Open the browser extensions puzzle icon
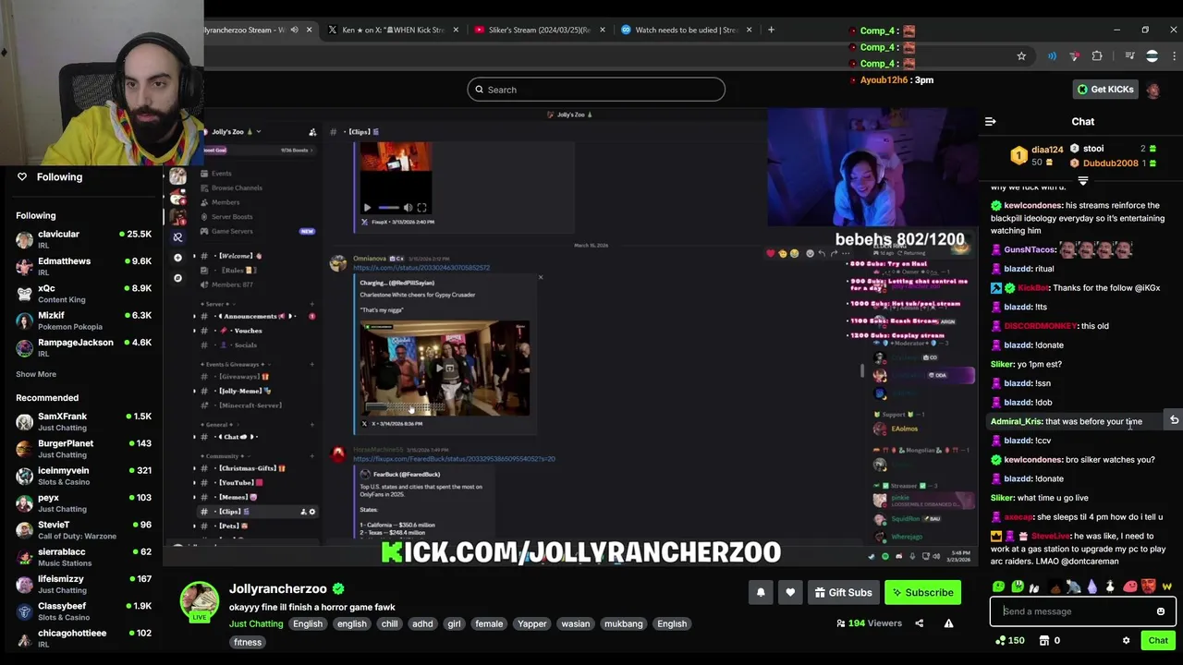Screen dimensions: 1183x665 click(x=1097, y=56)
